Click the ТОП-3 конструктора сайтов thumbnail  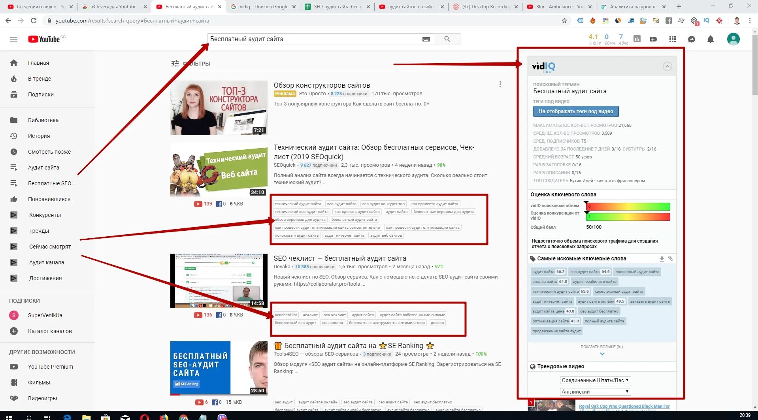(219, 108)
